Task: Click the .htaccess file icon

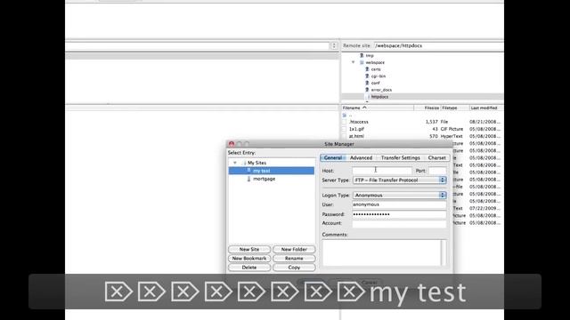Action: tap(345, 122)
